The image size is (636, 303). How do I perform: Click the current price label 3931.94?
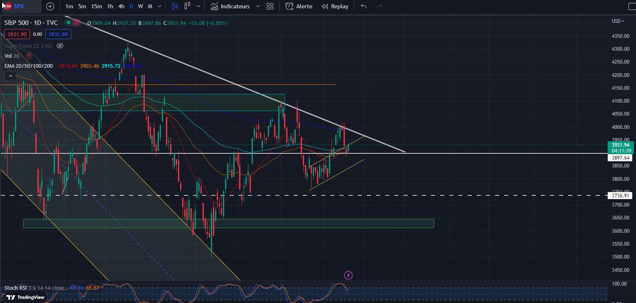620,145
